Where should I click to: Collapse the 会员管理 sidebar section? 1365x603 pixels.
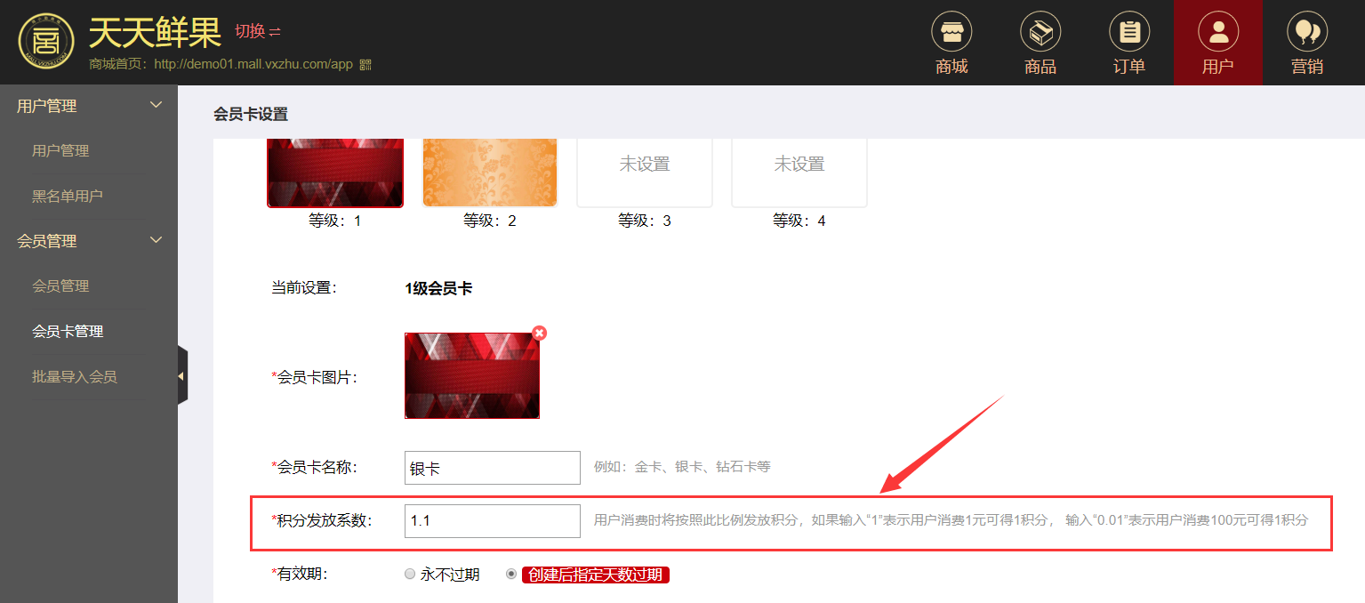tap(156, 241)
